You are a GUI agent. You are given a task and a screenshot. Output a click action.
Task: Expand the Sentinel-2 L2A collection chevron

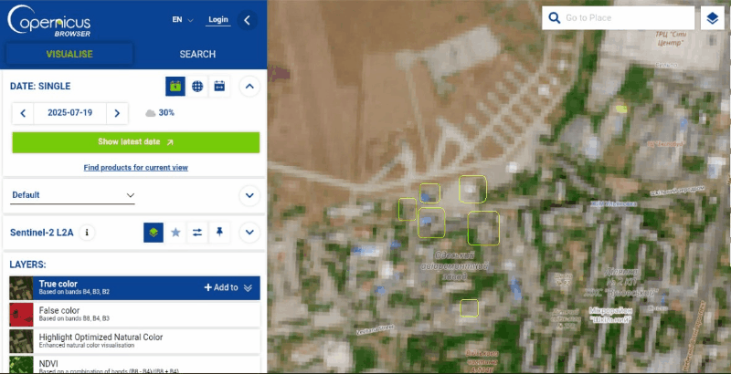pos(249,232)
